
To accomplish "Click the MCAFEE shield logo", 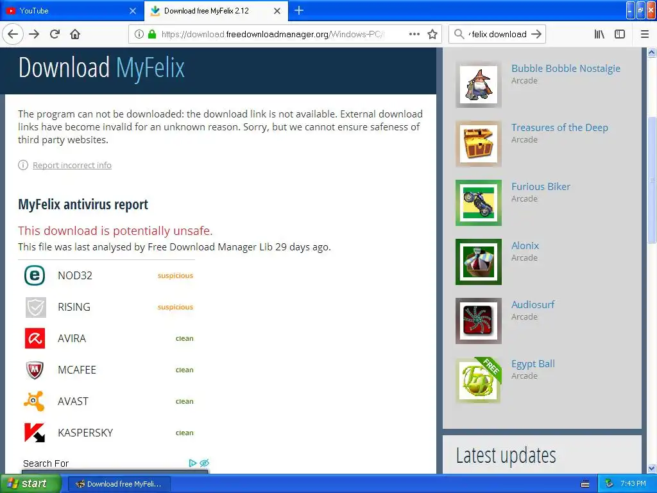I will pyautogui.click(x=35, y=370).
